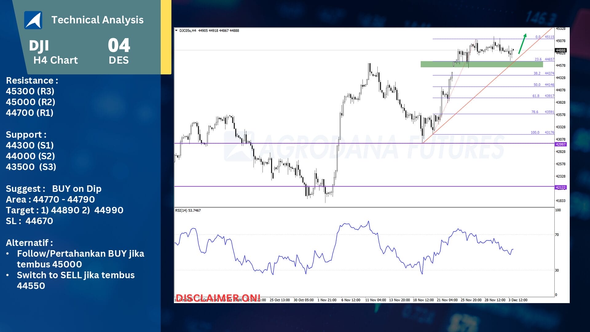Viewport: 590px width, 332px height.
Task: Click the black 44888 current price tag
Action: tap(560, 50)
